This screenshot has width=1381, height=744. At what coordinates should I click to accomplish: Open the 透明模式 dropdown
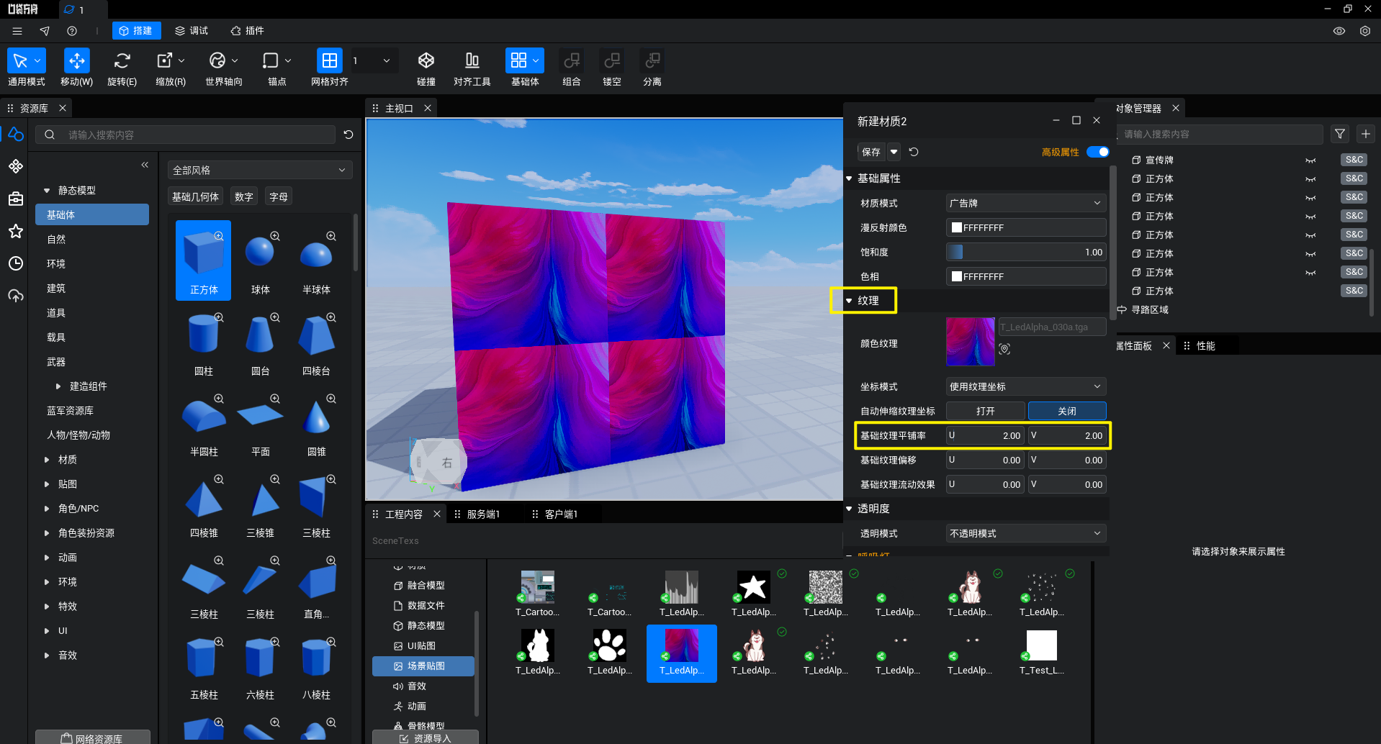coord(1026,533)
